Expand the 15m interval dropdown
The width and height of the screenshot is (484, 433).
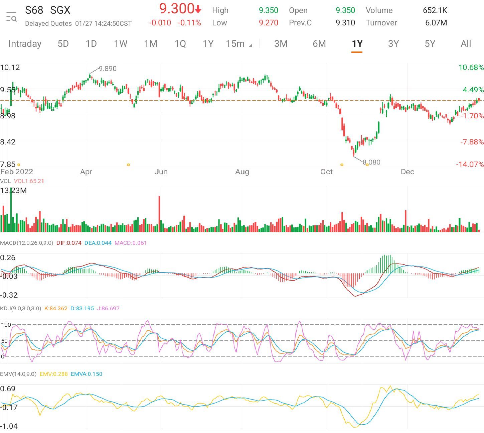point(239,44)
